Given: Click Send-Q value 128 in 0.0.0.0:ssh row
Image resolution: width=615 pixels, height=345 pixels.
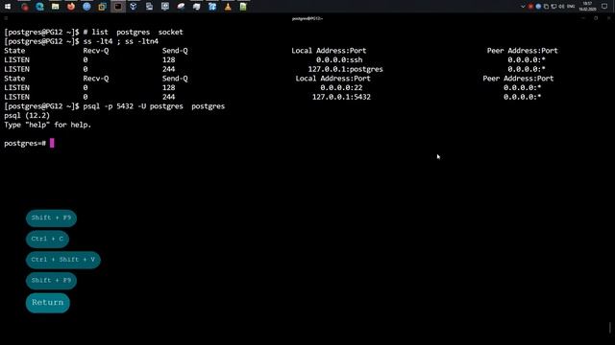Looking at the screenshot, I should [x=169, y=59].
